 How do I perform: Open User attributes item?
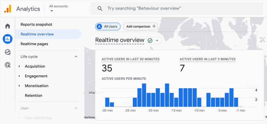[x=38, y=118]
